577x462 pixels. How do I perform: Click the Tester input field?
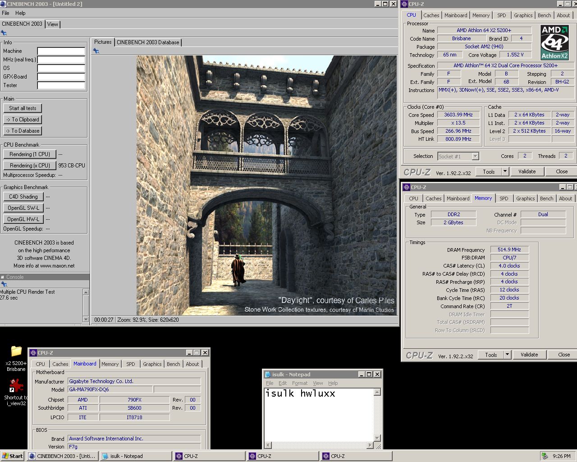coord(61,85)
